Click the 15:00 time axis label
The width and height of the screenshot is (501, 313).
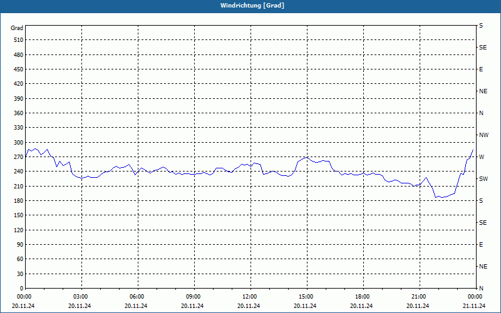click(306, 297)
